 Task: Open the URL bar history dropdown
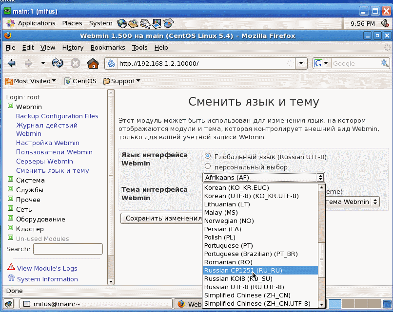[x=301, y=63]
